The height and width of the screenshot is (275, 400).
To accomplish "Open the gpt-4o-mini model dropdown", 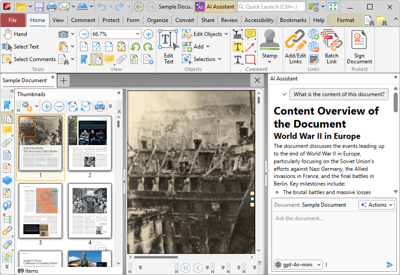I will (x=298, y=265).
